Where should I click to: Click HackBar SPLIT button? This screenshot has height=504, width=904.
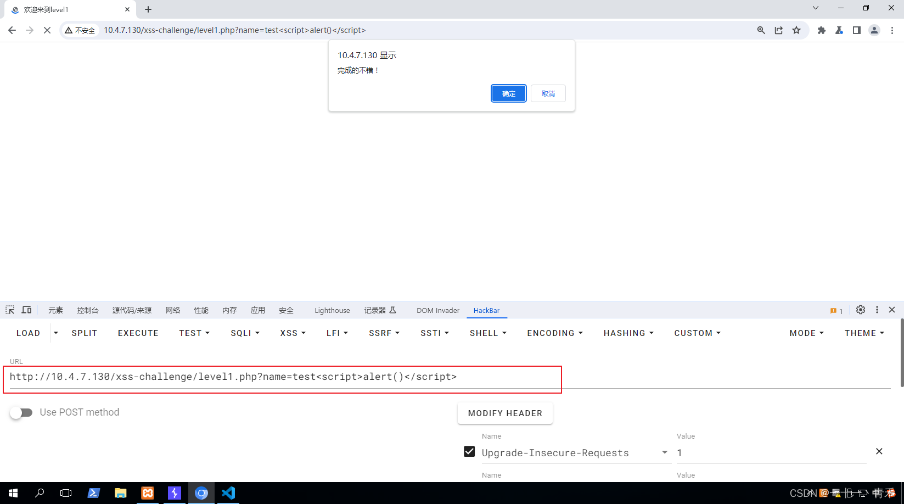point(85,333)
